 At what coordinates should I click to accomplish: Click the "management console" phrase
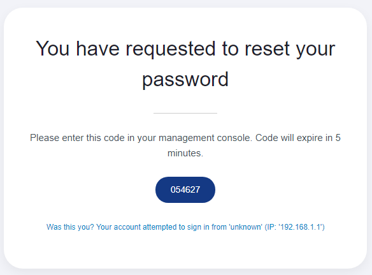[205, 138]
